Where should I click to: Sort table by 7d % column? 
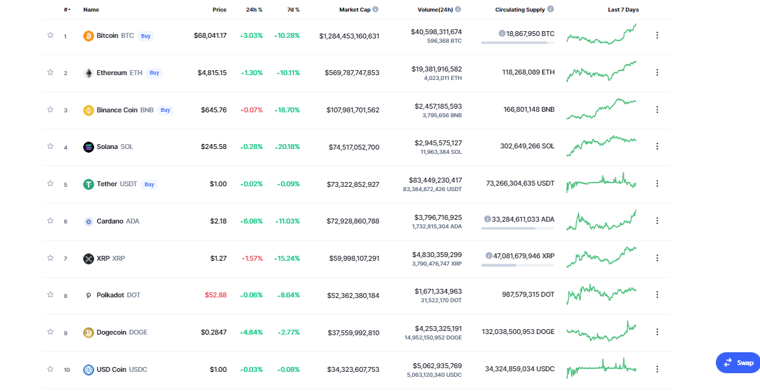(x=293, y=10)
